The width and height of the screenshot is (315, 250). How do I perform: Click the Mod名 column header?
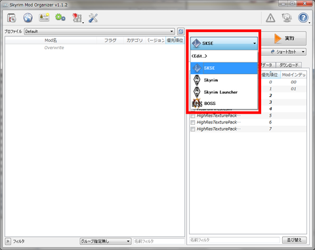[51, 40]
